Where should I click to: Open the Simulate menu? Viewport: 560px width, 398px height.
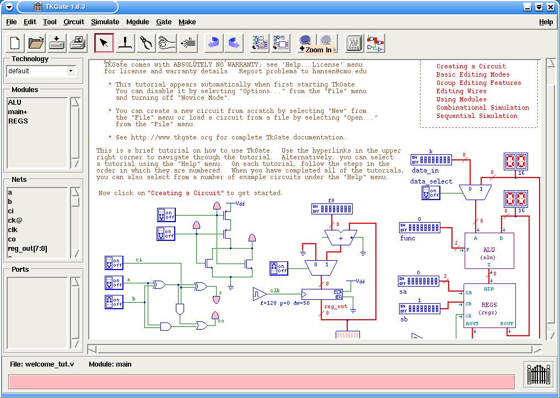pyautogui.click(x=105, y=22)
